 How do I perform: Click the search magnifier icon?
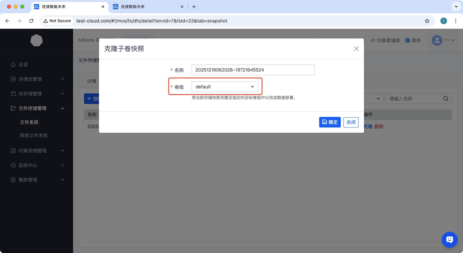coord(446,99)
